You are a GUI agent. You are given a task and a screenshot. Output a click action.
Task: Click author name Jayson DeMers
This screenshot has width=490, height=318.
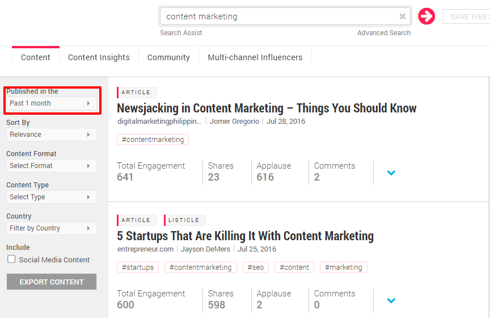click(206, 249)
